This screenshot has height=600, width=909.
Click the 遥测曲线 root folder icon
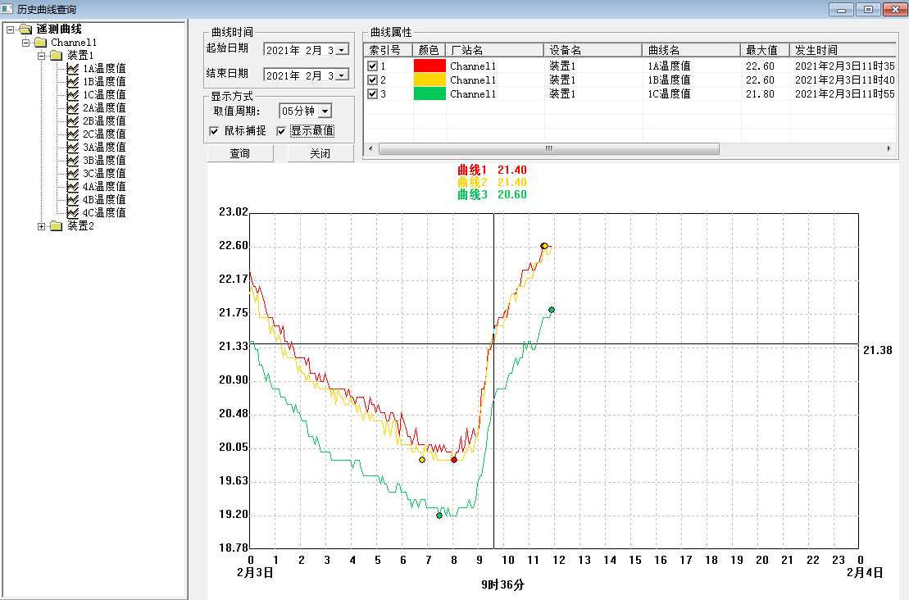(25, 30)
